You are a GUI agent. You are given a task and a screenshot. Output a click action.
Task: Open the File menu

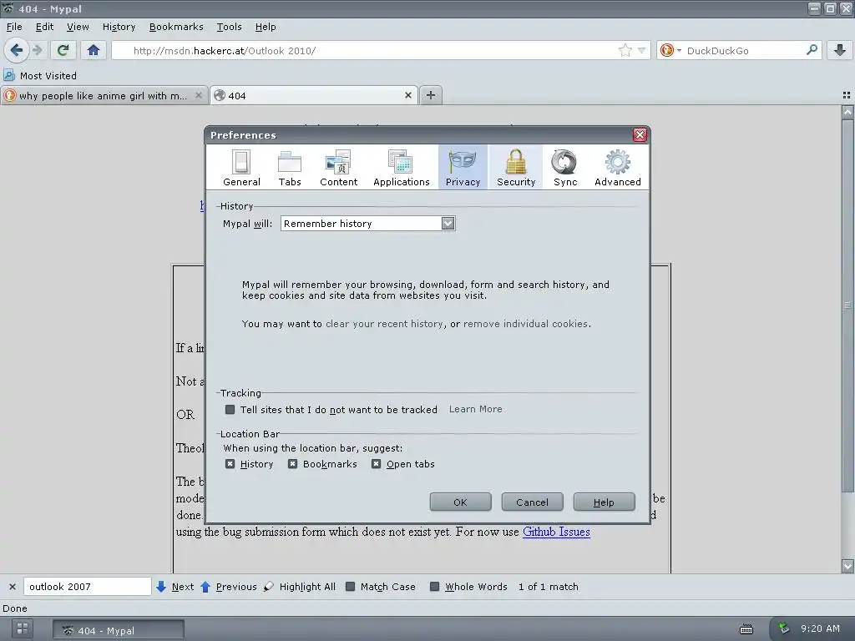(x=14, y=27)
